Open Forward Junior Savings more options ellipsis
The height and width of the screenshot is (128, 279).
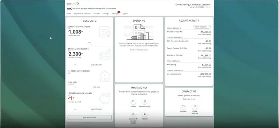(75, 109)
